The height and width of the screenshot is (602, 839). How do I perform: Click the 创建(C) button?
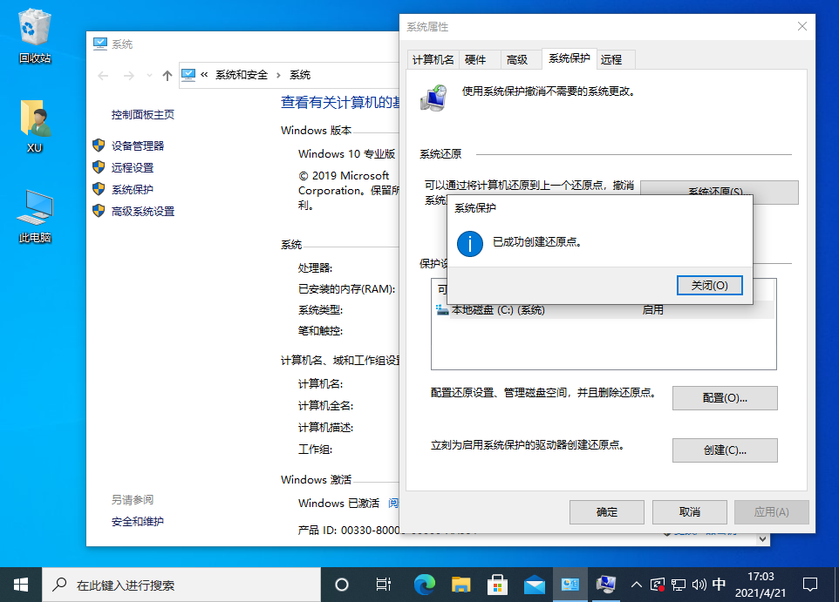coord(725,450)
